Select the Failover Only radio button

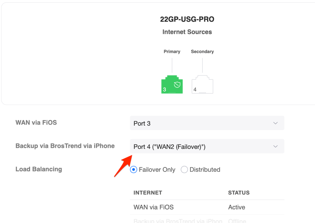pyautogui.click(x=134, y=170)
